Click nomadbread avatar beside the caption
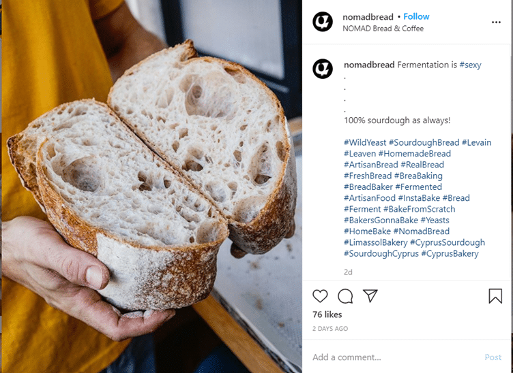 (x=323, y=69)
